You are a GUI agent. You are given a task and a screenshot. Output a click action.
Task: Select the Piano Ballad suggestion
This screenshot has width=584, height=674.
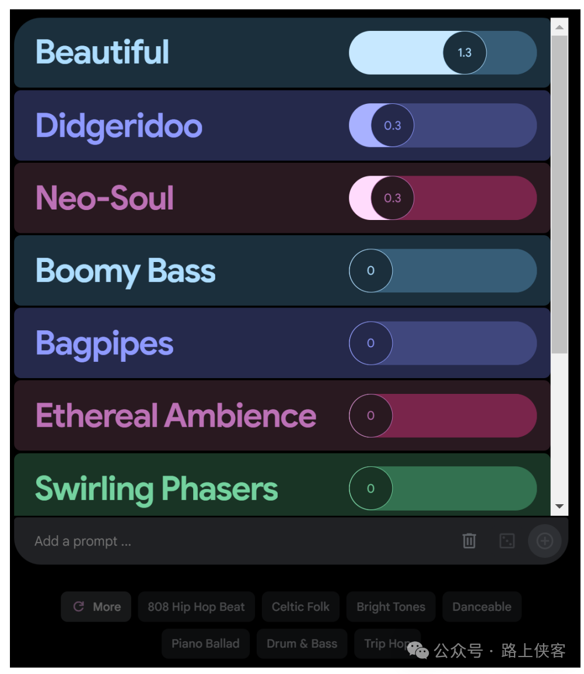pyautogui.click(x=205, y=644)
